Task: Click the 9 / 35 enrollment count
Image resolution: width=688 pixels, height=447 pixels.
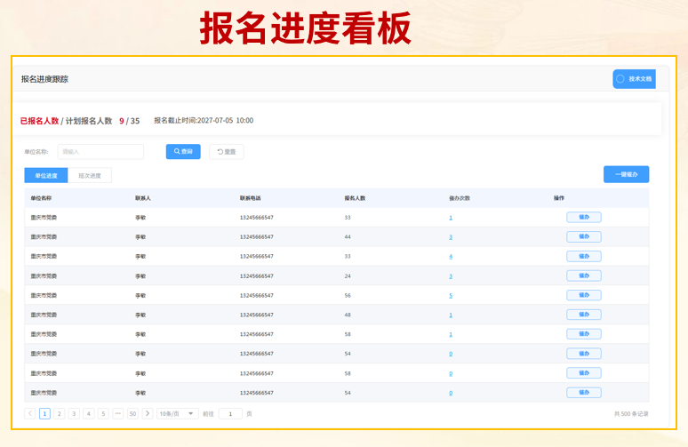Action: click(x=130, y=121)
